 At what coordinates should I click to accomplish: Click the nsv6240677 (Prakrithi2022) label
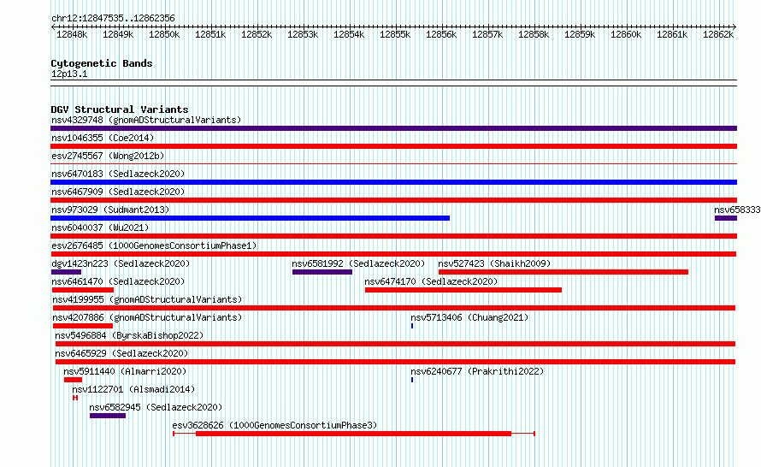[x=477, y=371]
